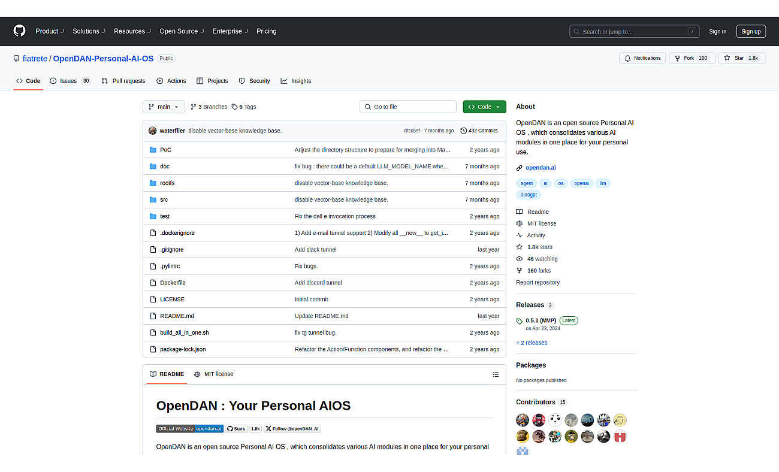Switch to Pull requests tab
This screenshot has height=472, width=779.
[x=123, y=81]
